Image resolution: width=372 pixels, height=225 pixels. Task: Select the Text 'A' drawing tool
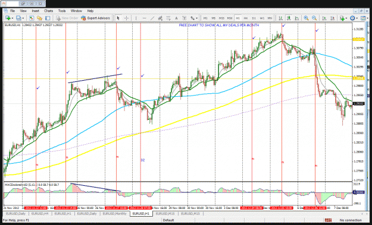tap(176, 18)
